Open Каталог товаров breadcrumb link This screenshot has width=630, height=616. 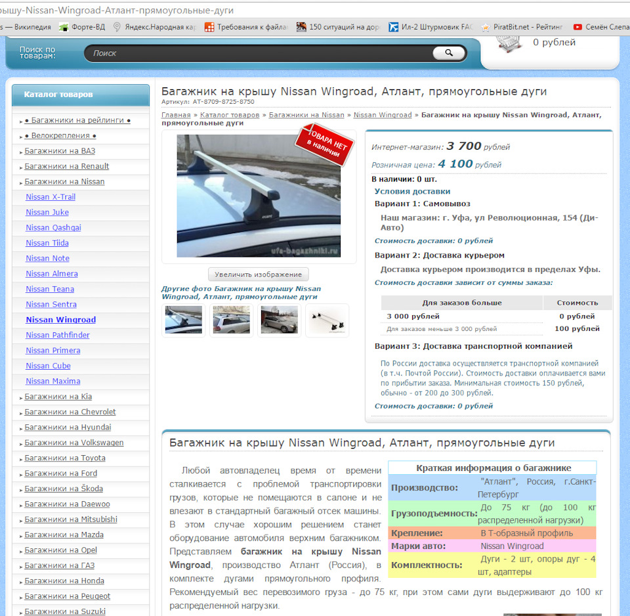(x=230, y=115)
